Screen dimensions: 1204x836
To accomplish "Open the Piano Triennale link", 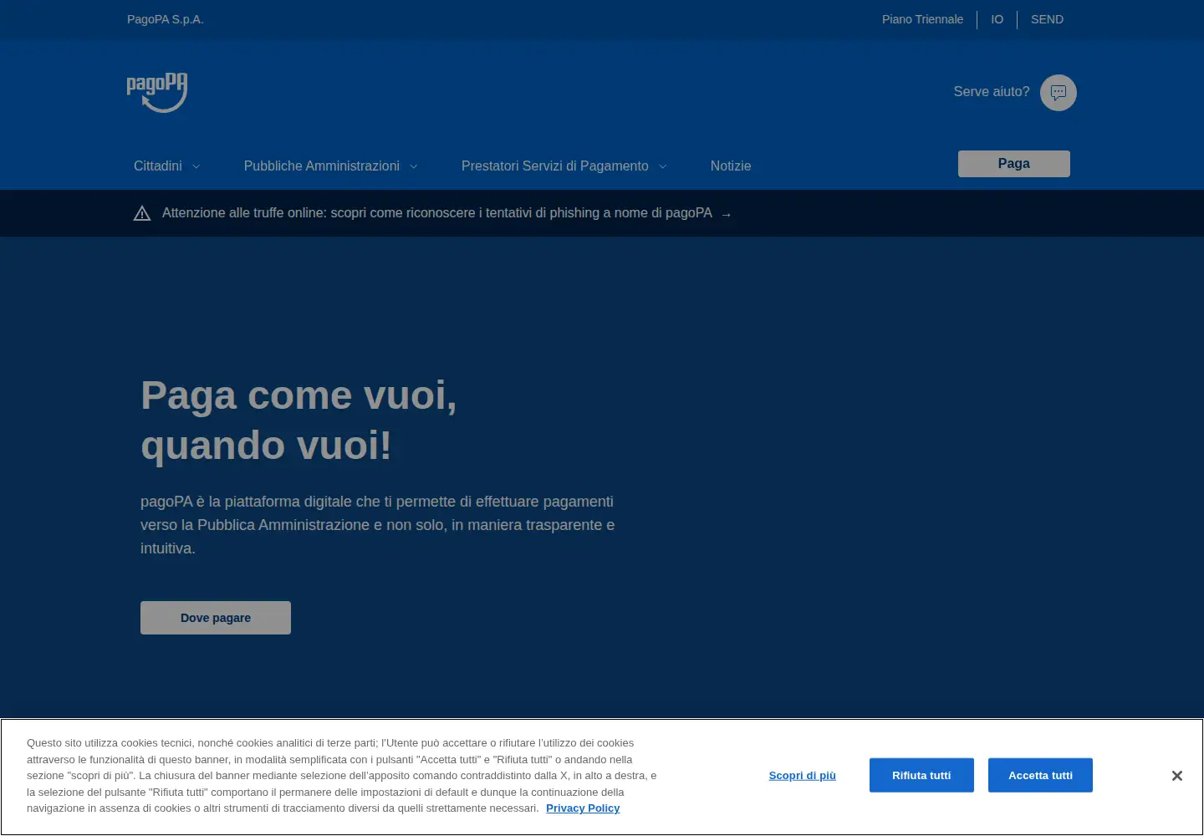I will click(922, 19).
